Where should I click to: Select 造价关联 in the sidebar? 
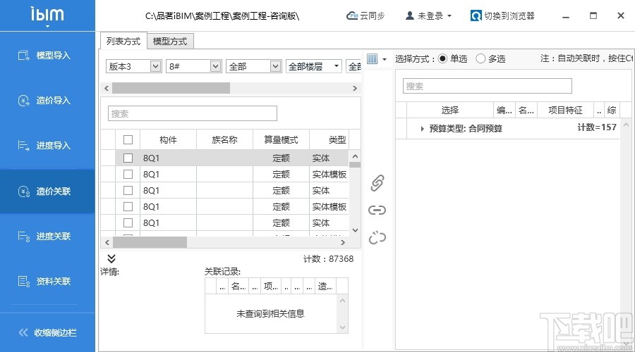pos(47,191)
